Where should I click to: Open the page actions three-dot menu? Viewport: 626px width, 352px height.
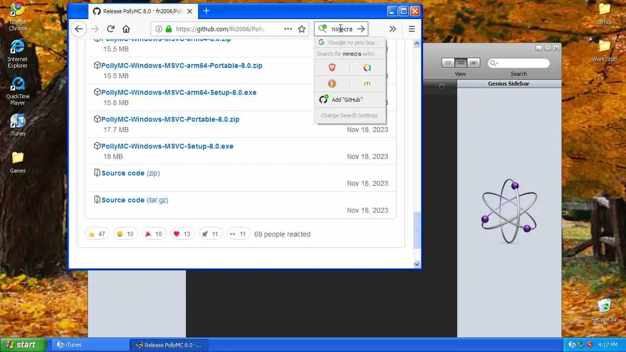[x=288, y=29]
